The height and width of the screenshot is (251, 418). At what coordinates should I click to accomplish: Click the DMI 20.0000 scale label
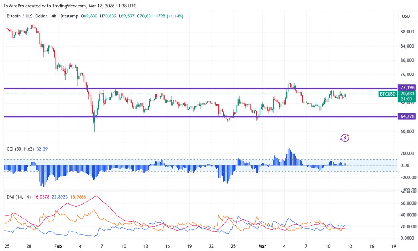[x=408, y=227]
